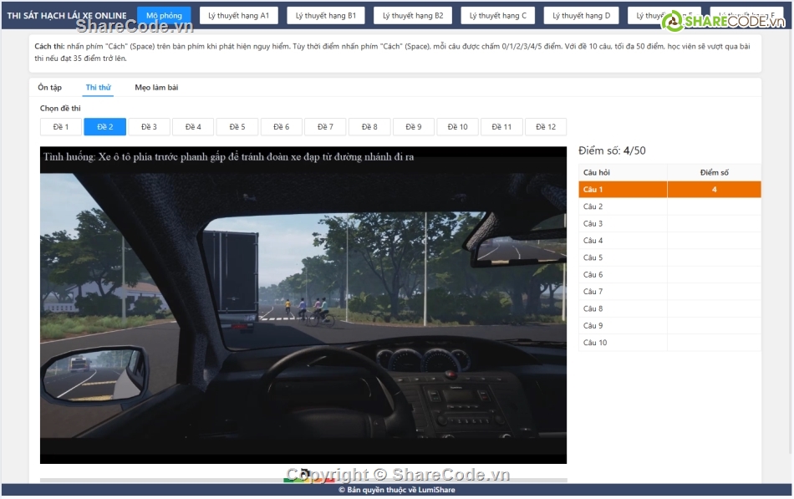The height and width of the screenshot is (499, 794).
Task: Select exam Đề 8
Action: coord(369,127)
